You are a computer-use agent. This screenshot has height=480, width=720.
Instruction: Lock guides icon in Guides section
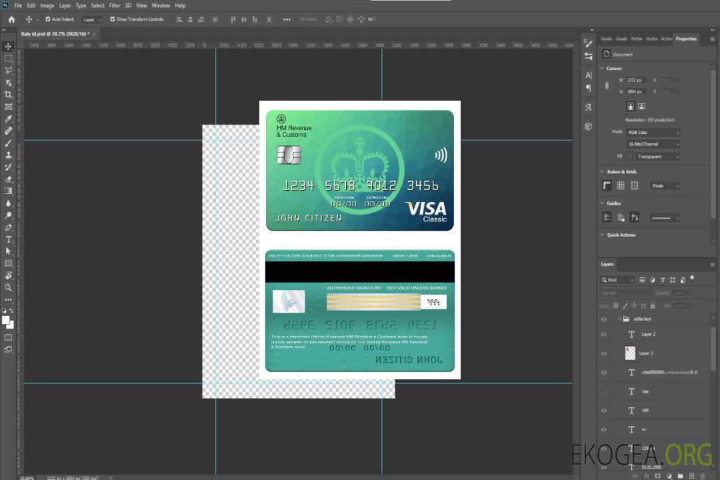[621, 217]
